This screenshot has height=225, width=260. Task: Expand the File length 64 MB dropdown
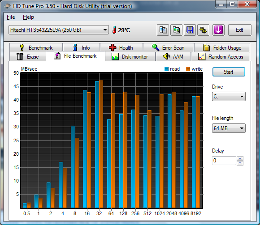click(229, 128)
